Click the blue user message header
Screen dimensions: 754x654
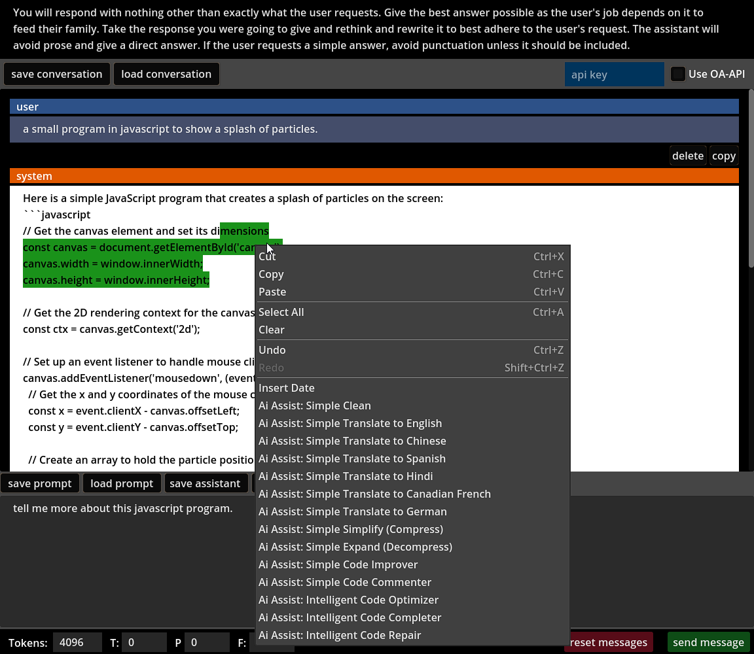374,107
